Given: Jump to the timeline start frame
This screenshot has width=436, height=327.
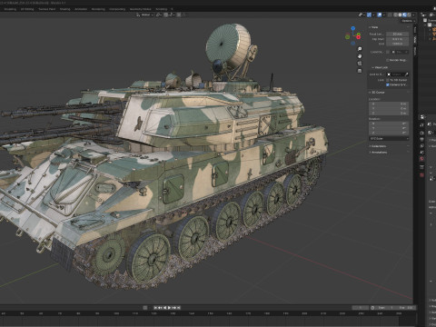Looking at the screenshot, I should (x=155, y=308).
